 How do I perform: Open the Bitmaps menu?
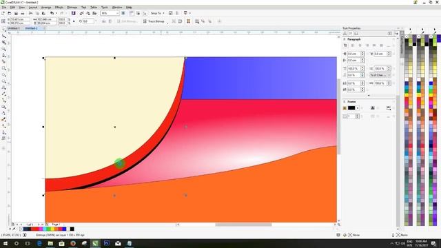tap(72, 8)
